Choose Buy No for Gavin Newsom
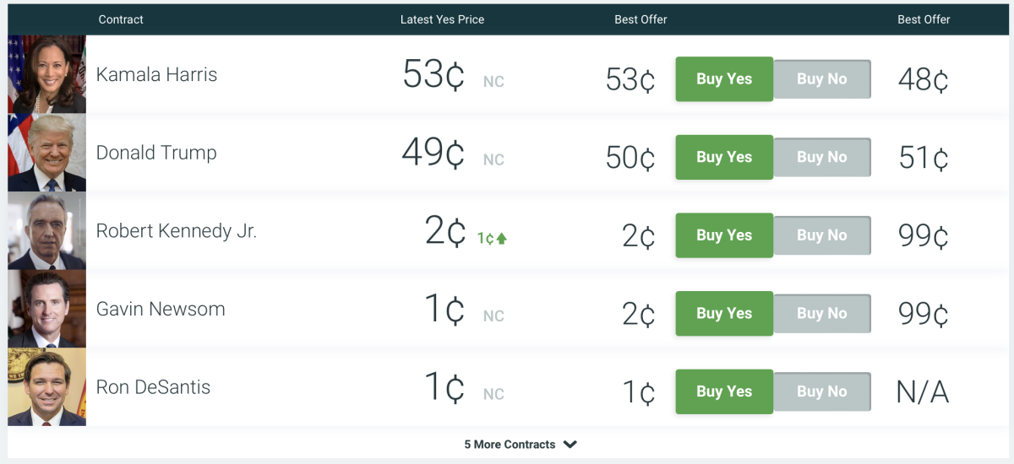The width and height of the screenshot is (1014, 464). pos(821,313)
